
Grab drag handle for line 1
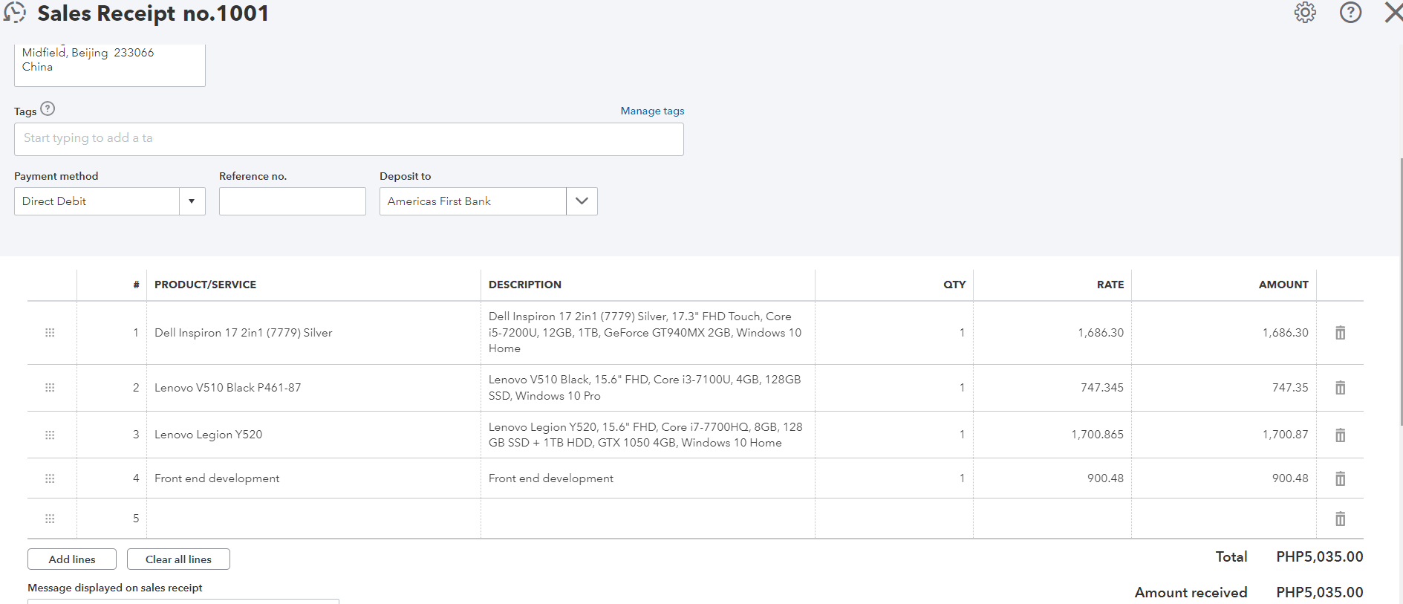point(50,333)
